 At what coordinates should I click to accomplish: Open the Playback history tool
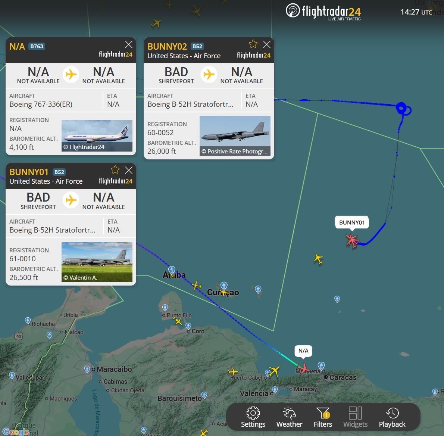point(392,417)
